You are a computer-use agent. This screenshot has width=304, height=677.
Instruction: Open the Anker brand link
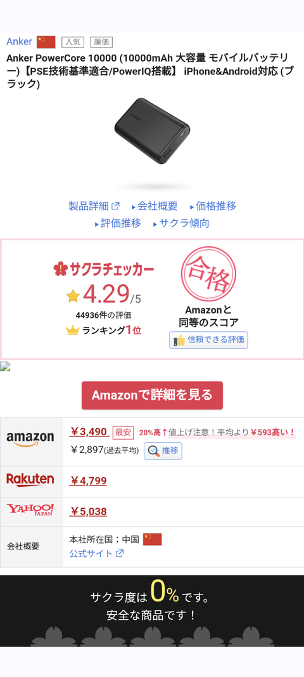[20, 42]
